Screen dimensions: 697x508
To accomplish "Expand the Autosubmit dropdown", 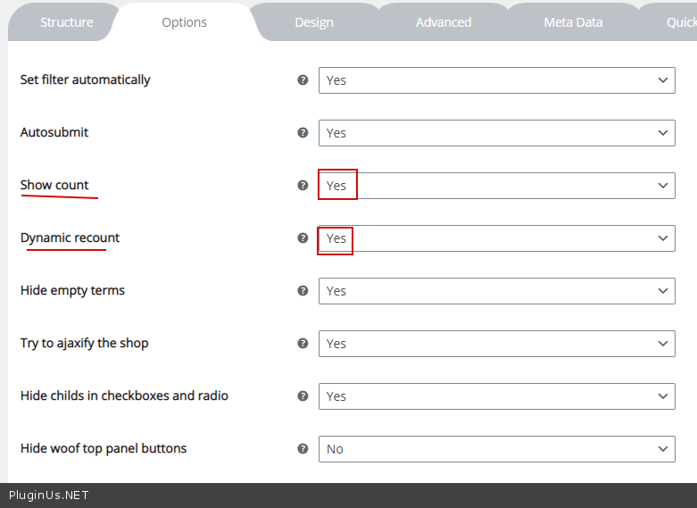I will 496,133.
